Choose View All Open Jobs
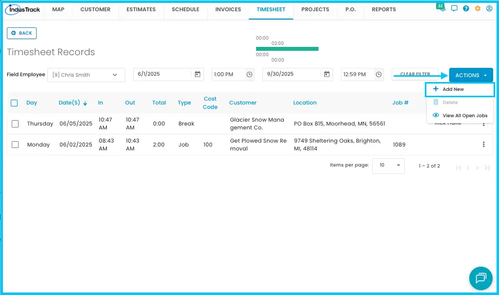Screen dimensions: 499x295 tap(460, 115)
